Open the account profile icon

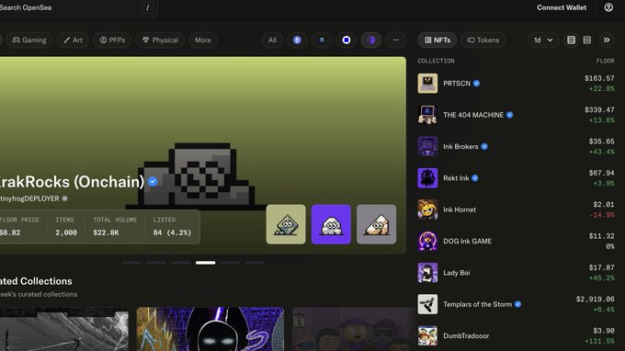pyautogui.click(x=608, y=7)
